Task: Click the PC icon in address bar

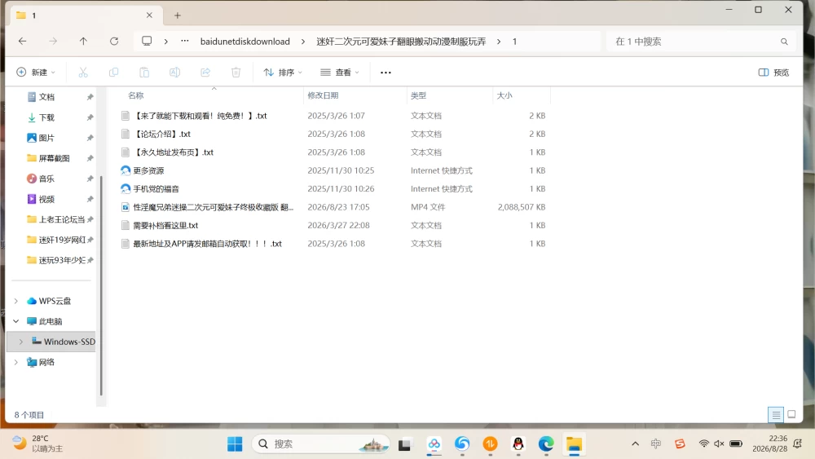Action: click(x=147, y=41)
